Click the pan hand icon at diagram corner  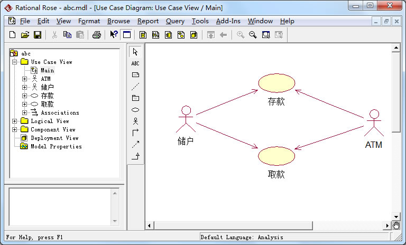(396, 225)
